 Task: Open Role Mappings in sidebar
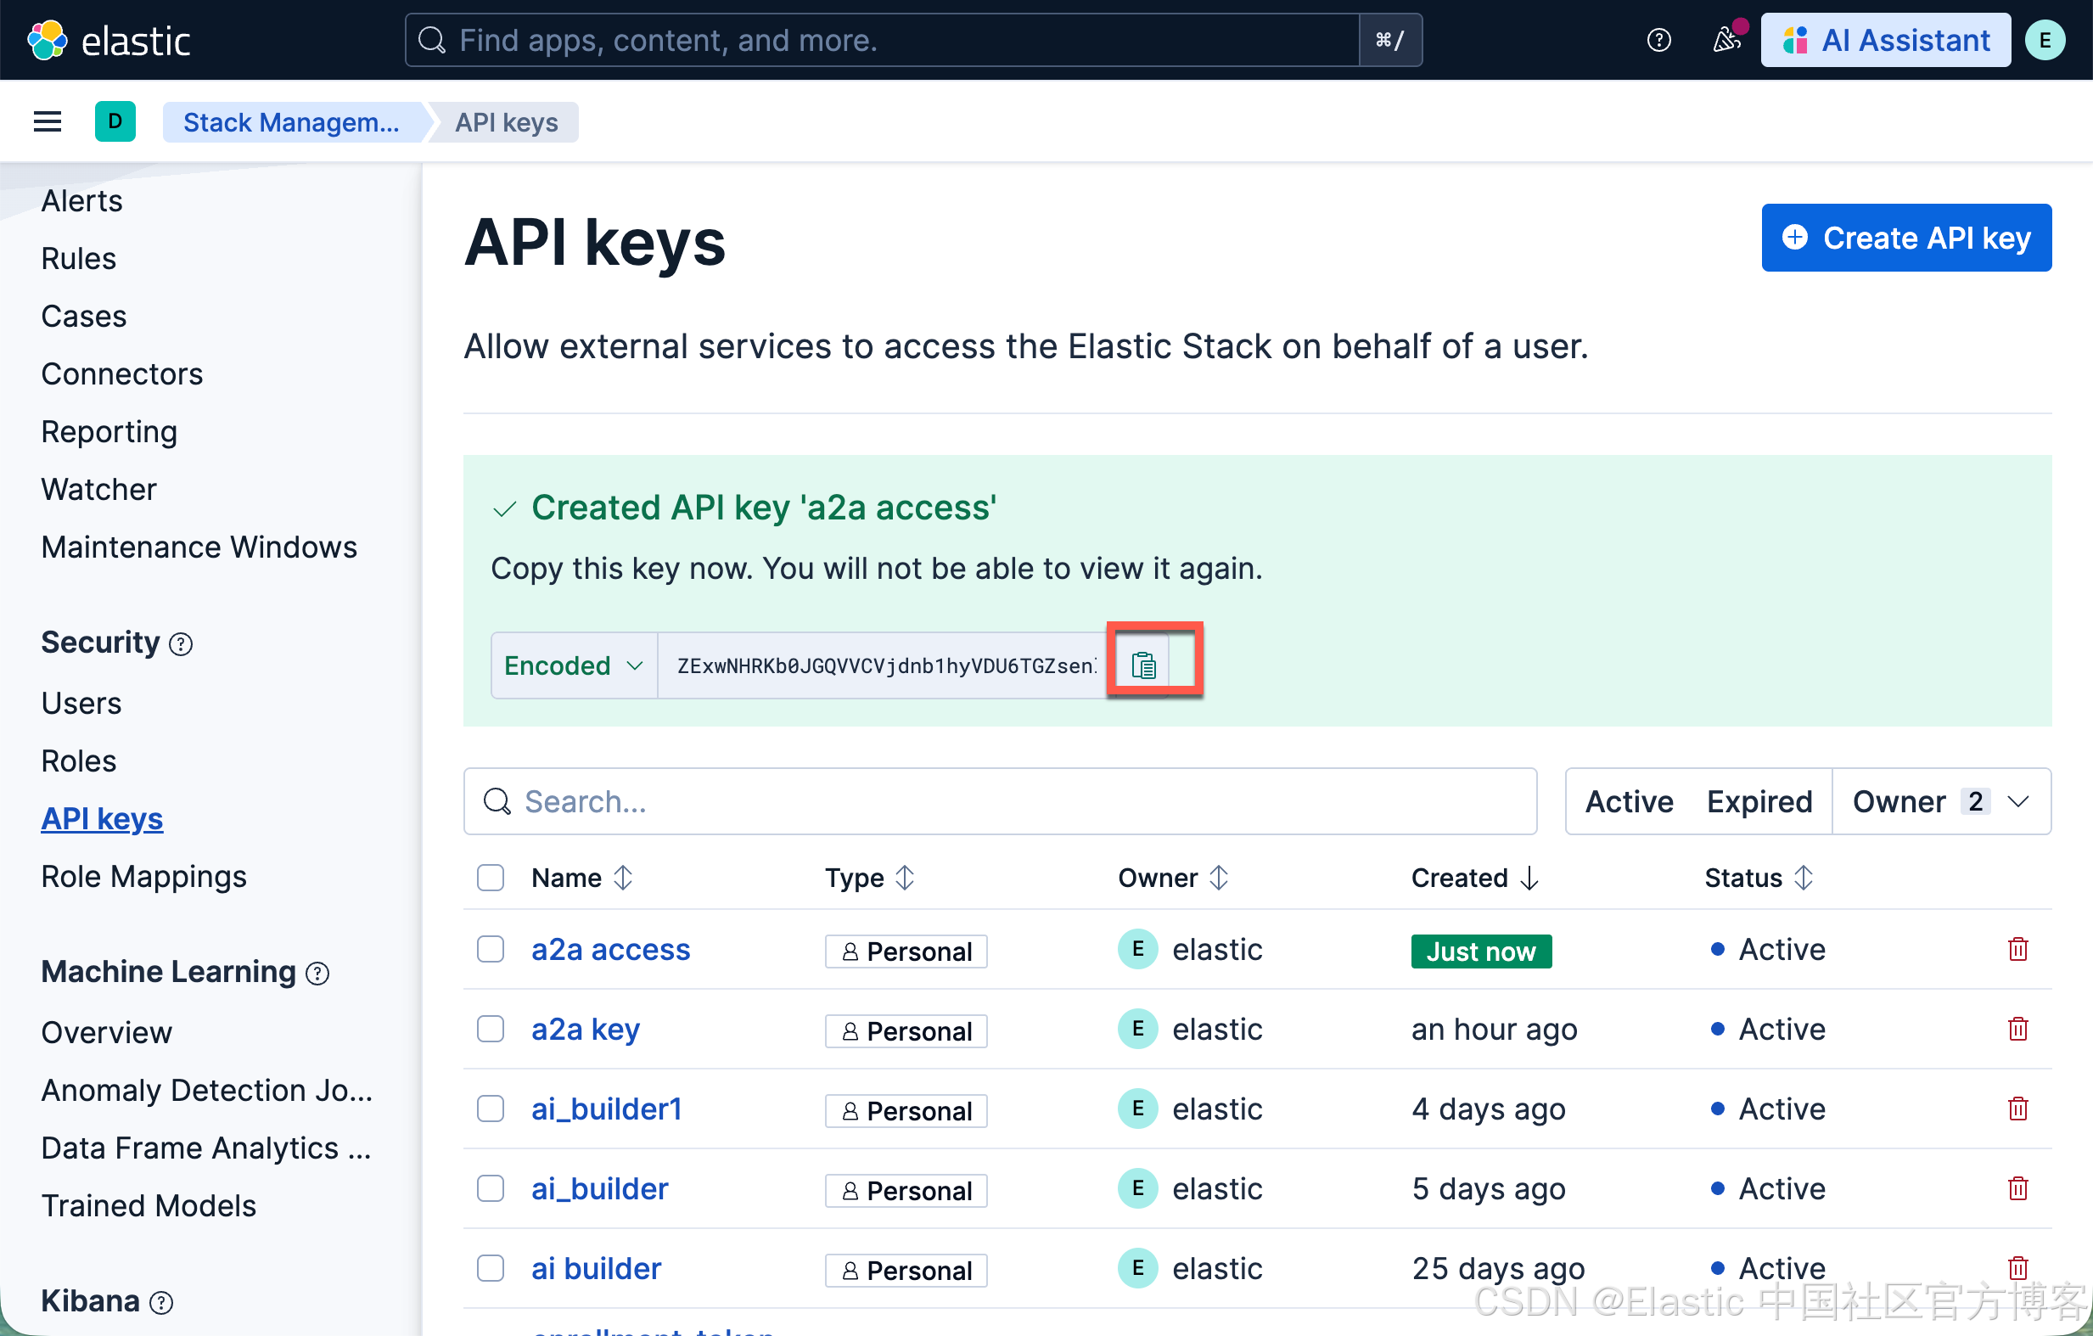pos(143,876)
